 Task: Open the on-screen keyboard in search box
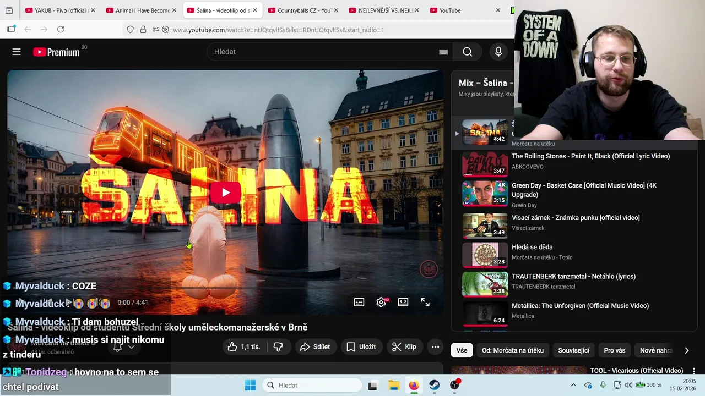point(443,52)
